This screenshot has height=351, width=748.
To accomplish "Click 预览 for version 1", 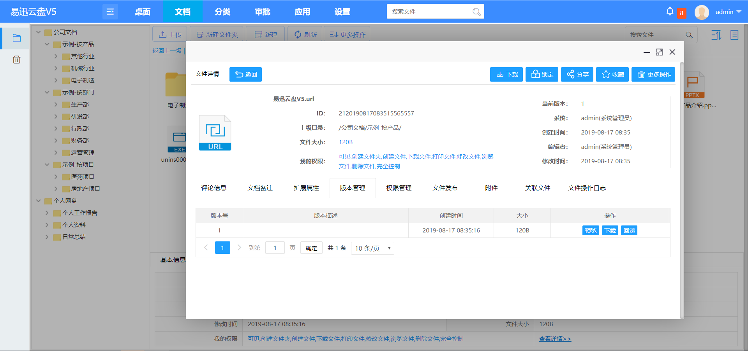I will tap(591, 231).
